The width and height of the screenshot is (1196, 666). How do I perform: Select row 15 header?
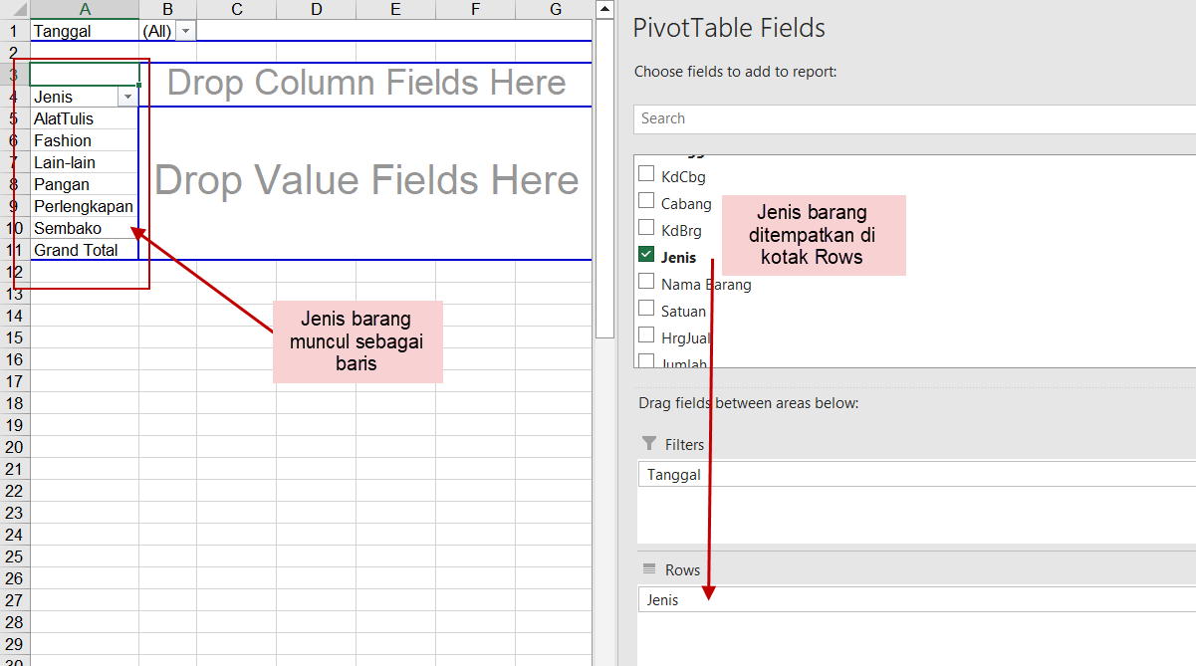pos(14,337)
